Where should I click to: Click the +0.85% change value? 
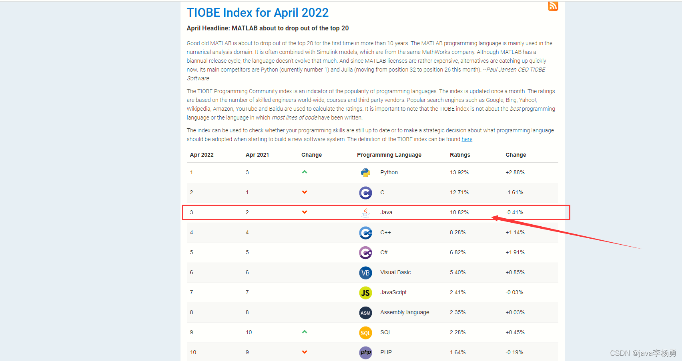(515, 272)
